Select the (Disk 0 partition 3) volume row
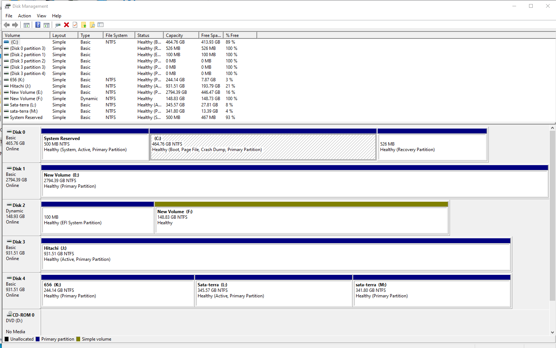The height and width of the screenshot is (348, 556). [129, 48]
